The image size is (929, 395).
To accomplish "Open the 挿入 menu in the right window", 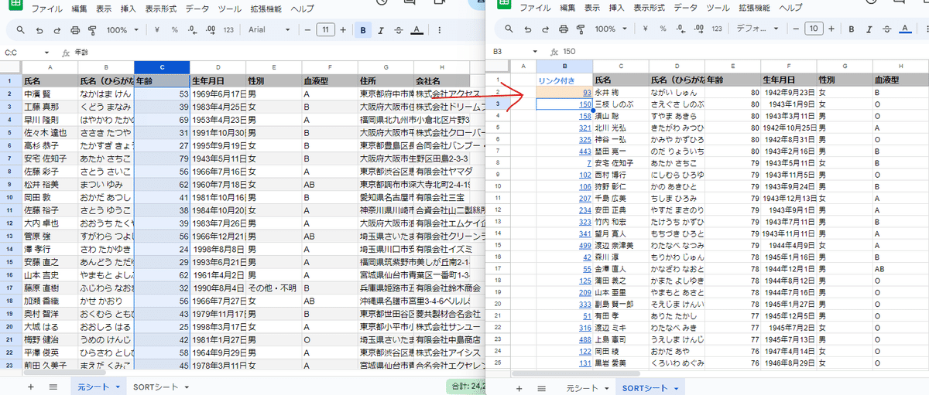I will click(x=617, y=8).
